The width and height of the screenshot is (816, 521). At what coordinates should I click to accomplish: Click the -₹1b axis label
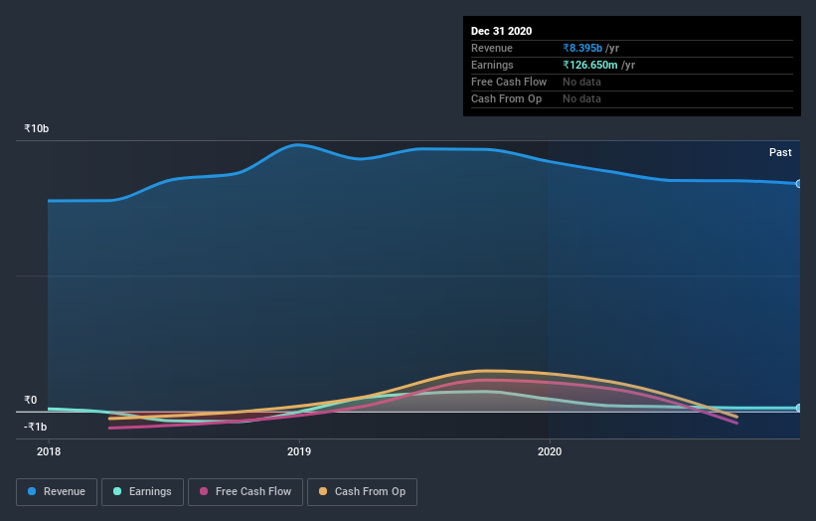[36, 427]
